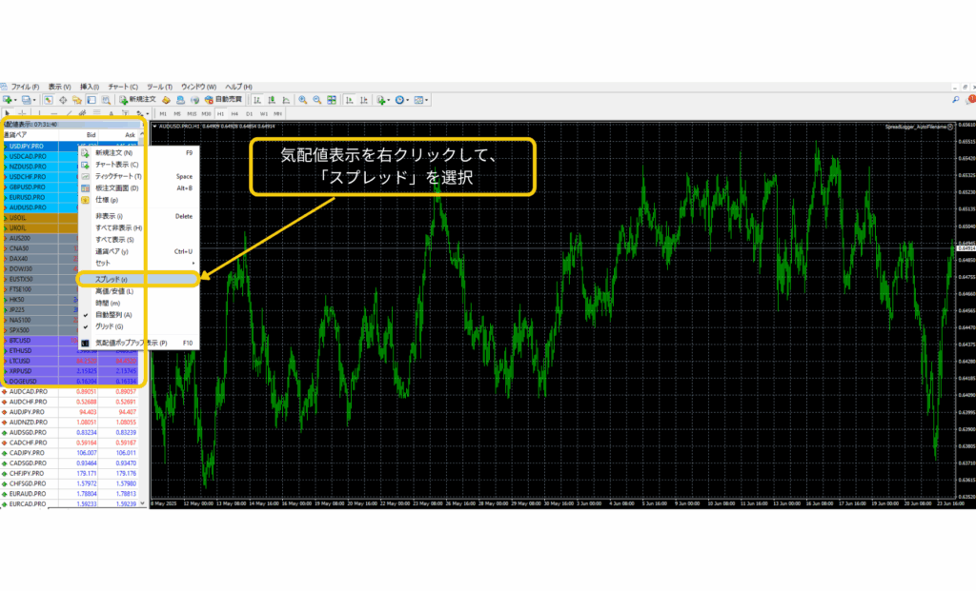Viewport: 976px width, 591px height.
Task: Zoom out of the chart using the magnifier minus icon
Action: coord(317,99)
